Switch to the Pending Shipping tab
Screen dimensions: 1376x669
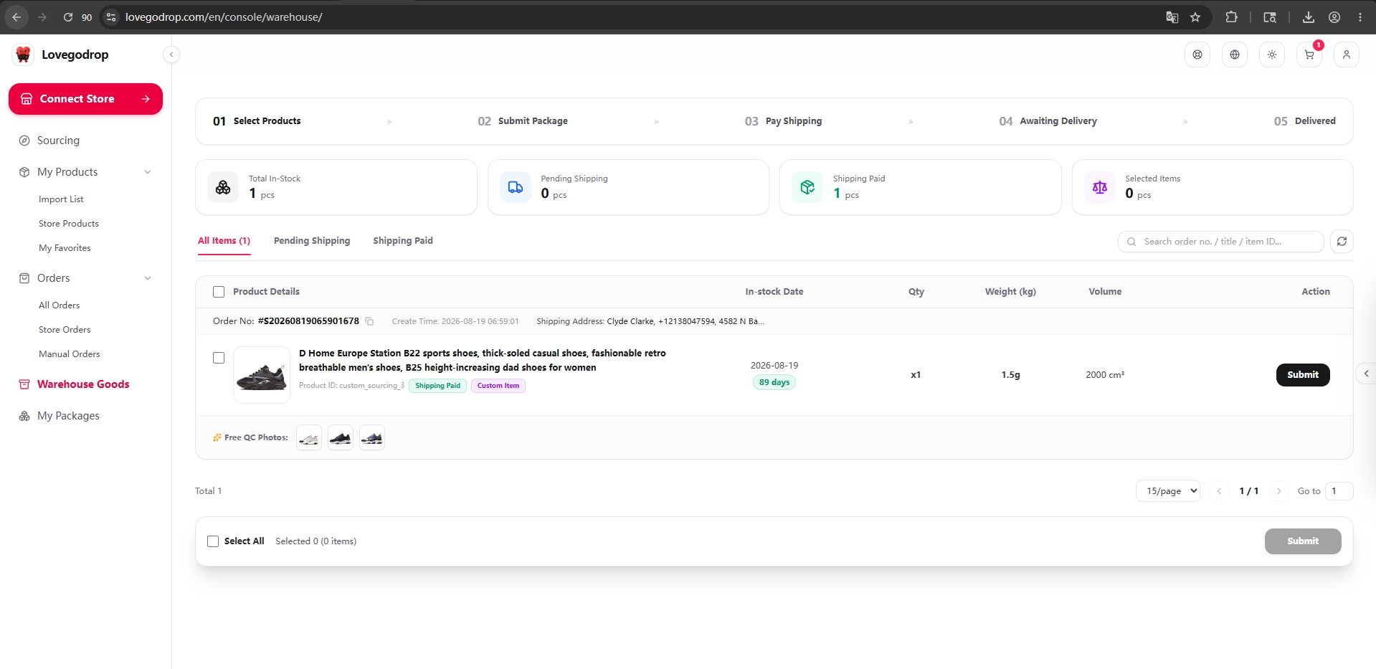(312, 241)
